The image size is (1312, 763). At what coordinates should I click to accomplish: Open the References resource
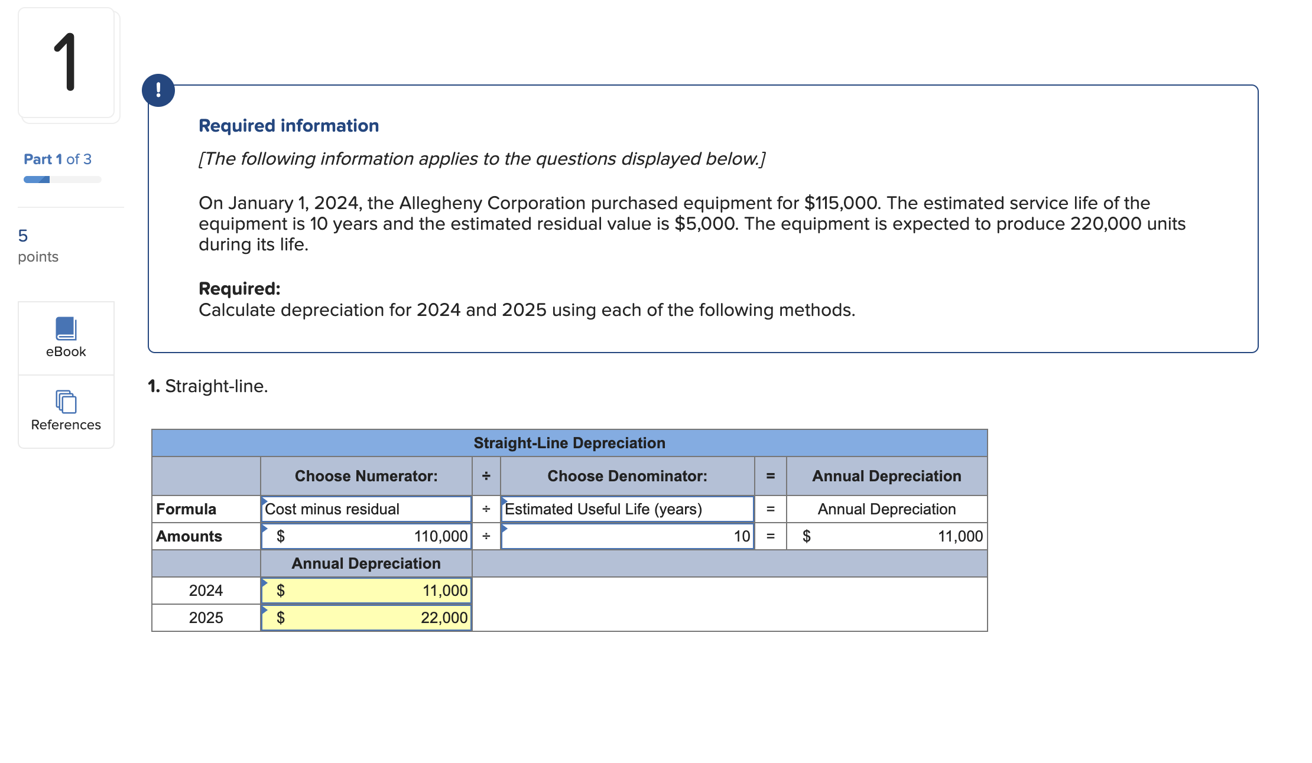65,412
